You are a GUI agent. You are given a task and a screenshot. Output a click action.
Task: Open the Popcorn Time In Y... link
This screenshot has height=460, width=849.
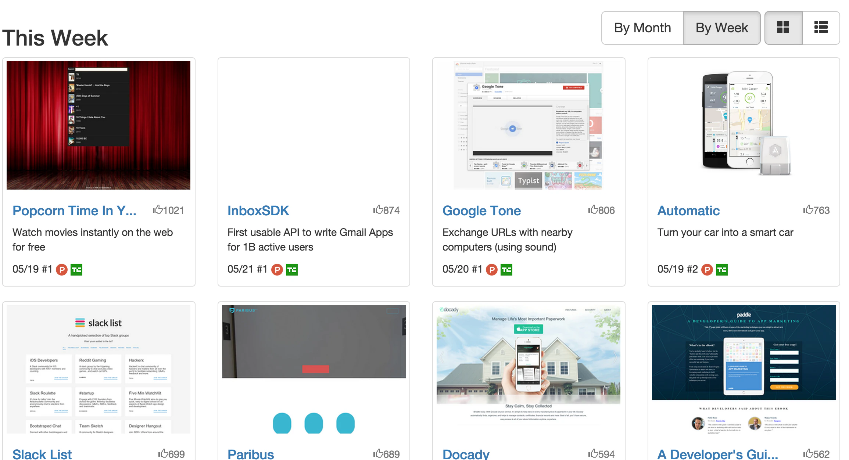[74, 211]
